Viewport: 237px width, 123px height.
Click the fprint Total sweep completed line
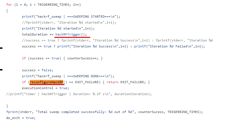[104, 112]
